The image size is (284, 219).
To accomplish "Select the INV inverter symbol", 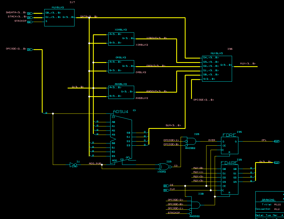I will (72, 165).
